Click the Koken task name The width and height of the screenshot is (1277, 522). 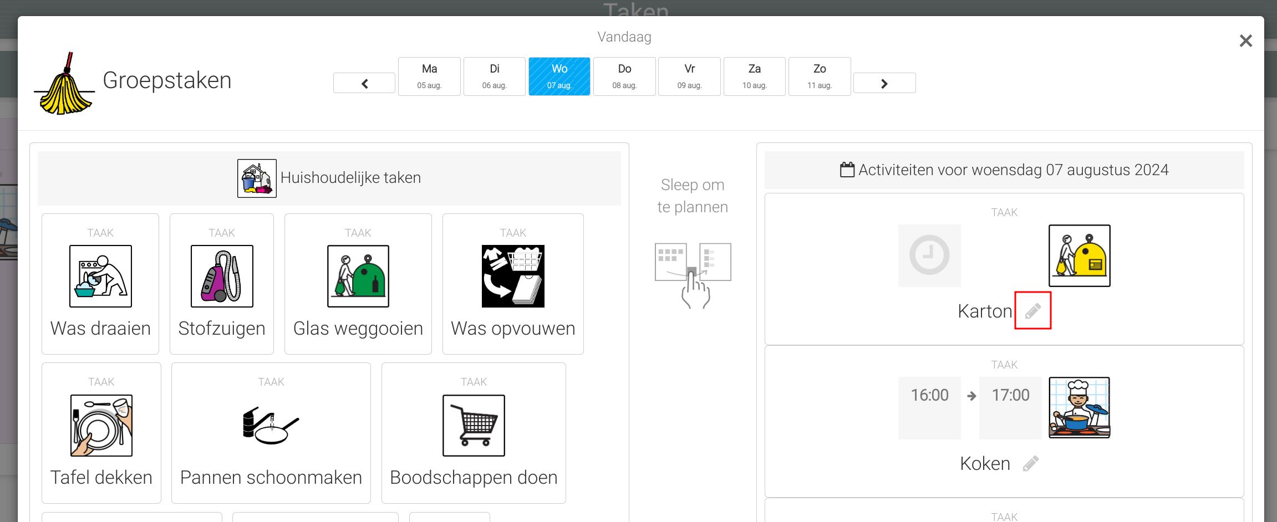(x=985, y=464)
